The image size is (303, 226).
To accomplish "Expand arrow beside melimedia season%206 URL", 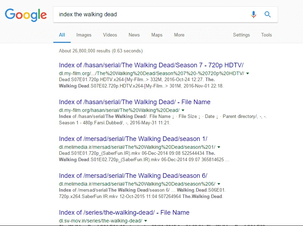I will coord(219,184).
